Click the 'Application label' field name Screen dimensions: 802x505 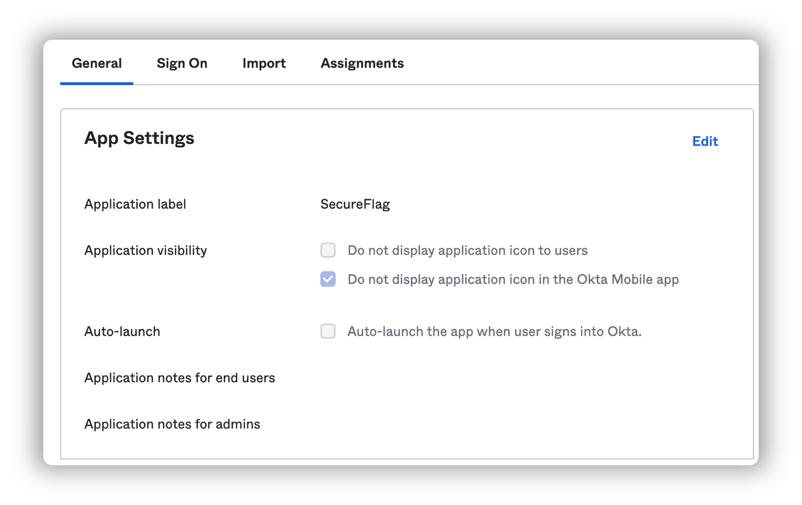136,204
